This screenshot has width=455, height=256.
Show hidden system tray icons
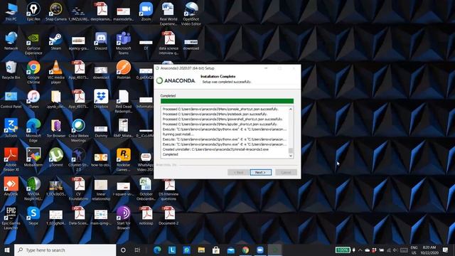pyautogui.click(x=360, y=250)
